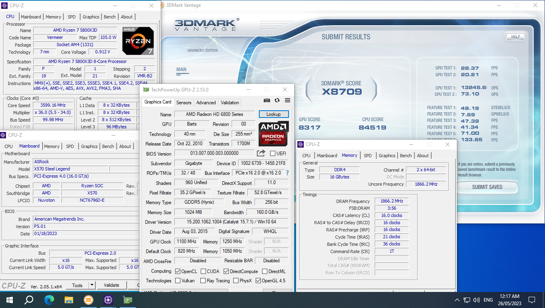Toggle the UEFI checkbox in GPU-Z
Screen dimensions: 545x308
[x=273, y=153]
